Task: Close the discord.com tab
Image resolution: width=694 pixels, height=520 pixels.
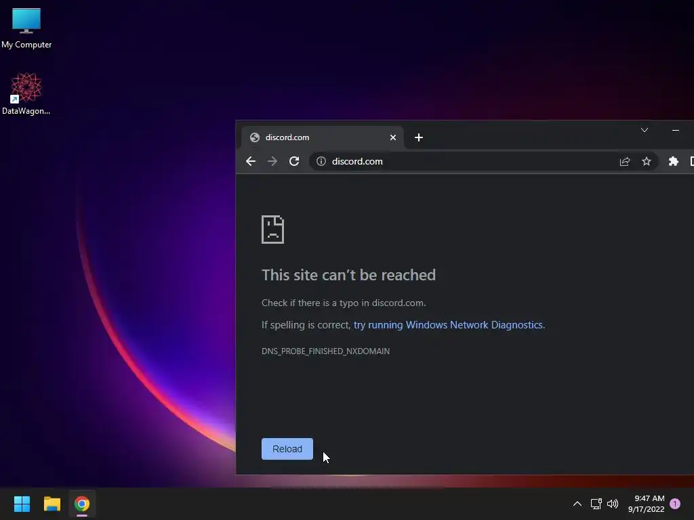Action: point(392,137)
